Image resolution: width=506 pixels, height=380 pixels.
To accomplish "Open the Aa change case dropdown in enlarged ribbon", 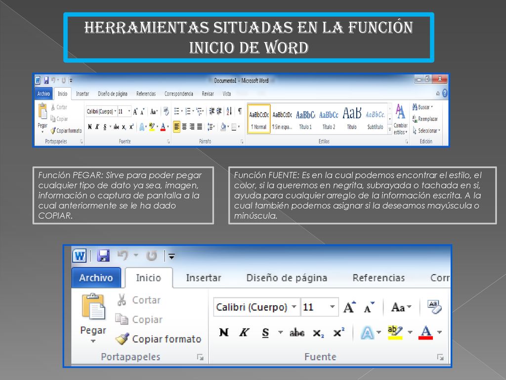I will (x=401, y=307).
